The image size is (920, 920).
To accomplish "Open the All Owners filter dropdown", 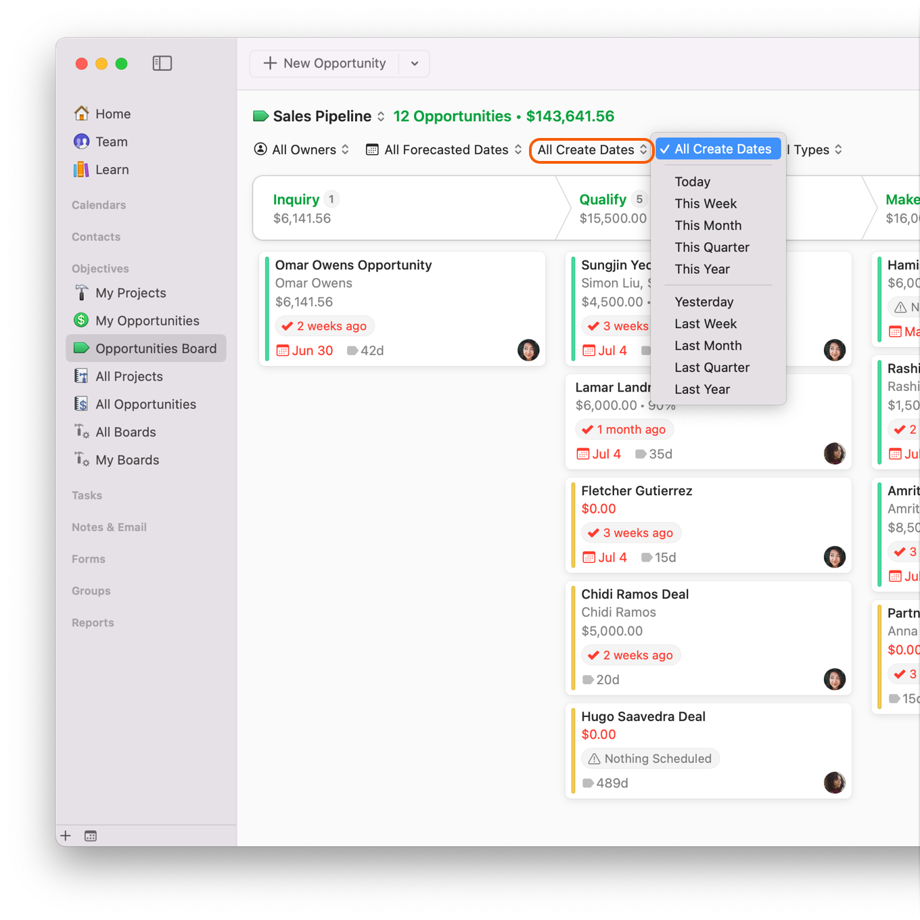I will (x=302, y=149).
